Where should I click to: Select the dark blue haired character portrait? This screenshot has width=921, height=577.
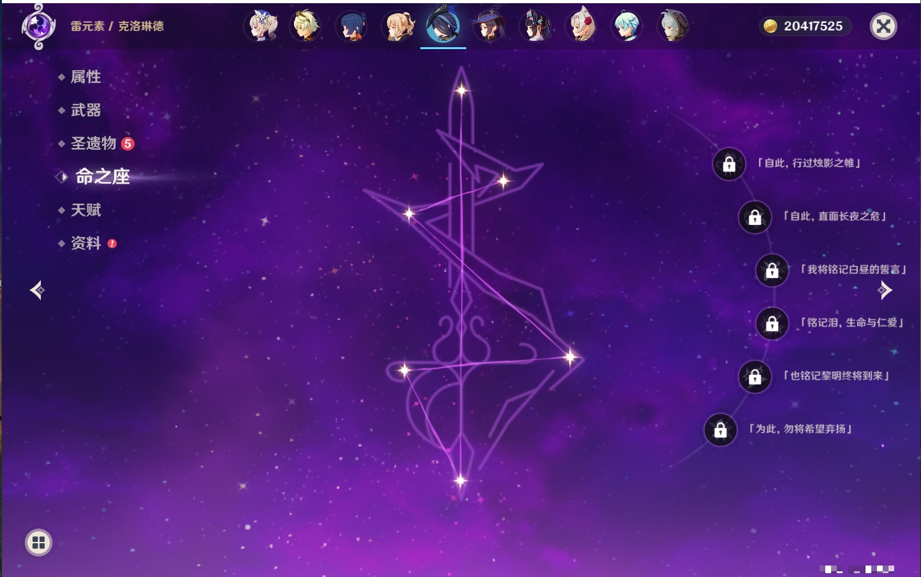tap(352, 26)
